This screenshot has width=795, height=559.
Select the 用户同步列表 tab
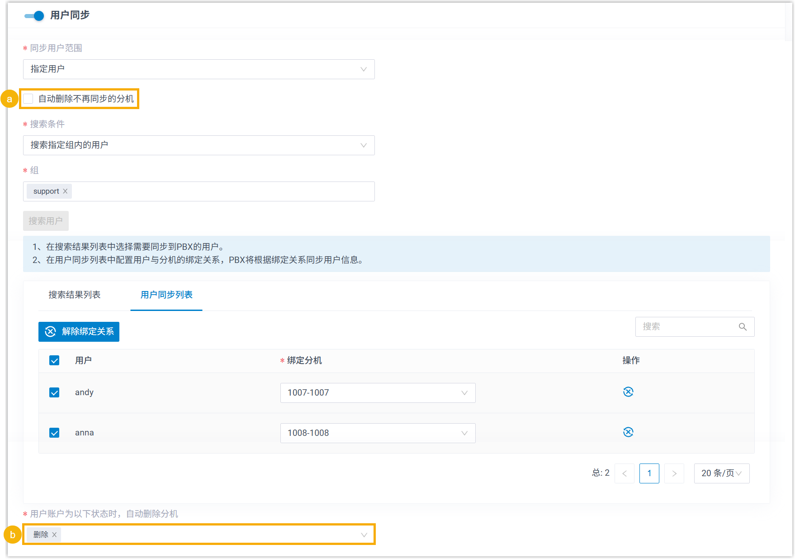pos(166,295)
